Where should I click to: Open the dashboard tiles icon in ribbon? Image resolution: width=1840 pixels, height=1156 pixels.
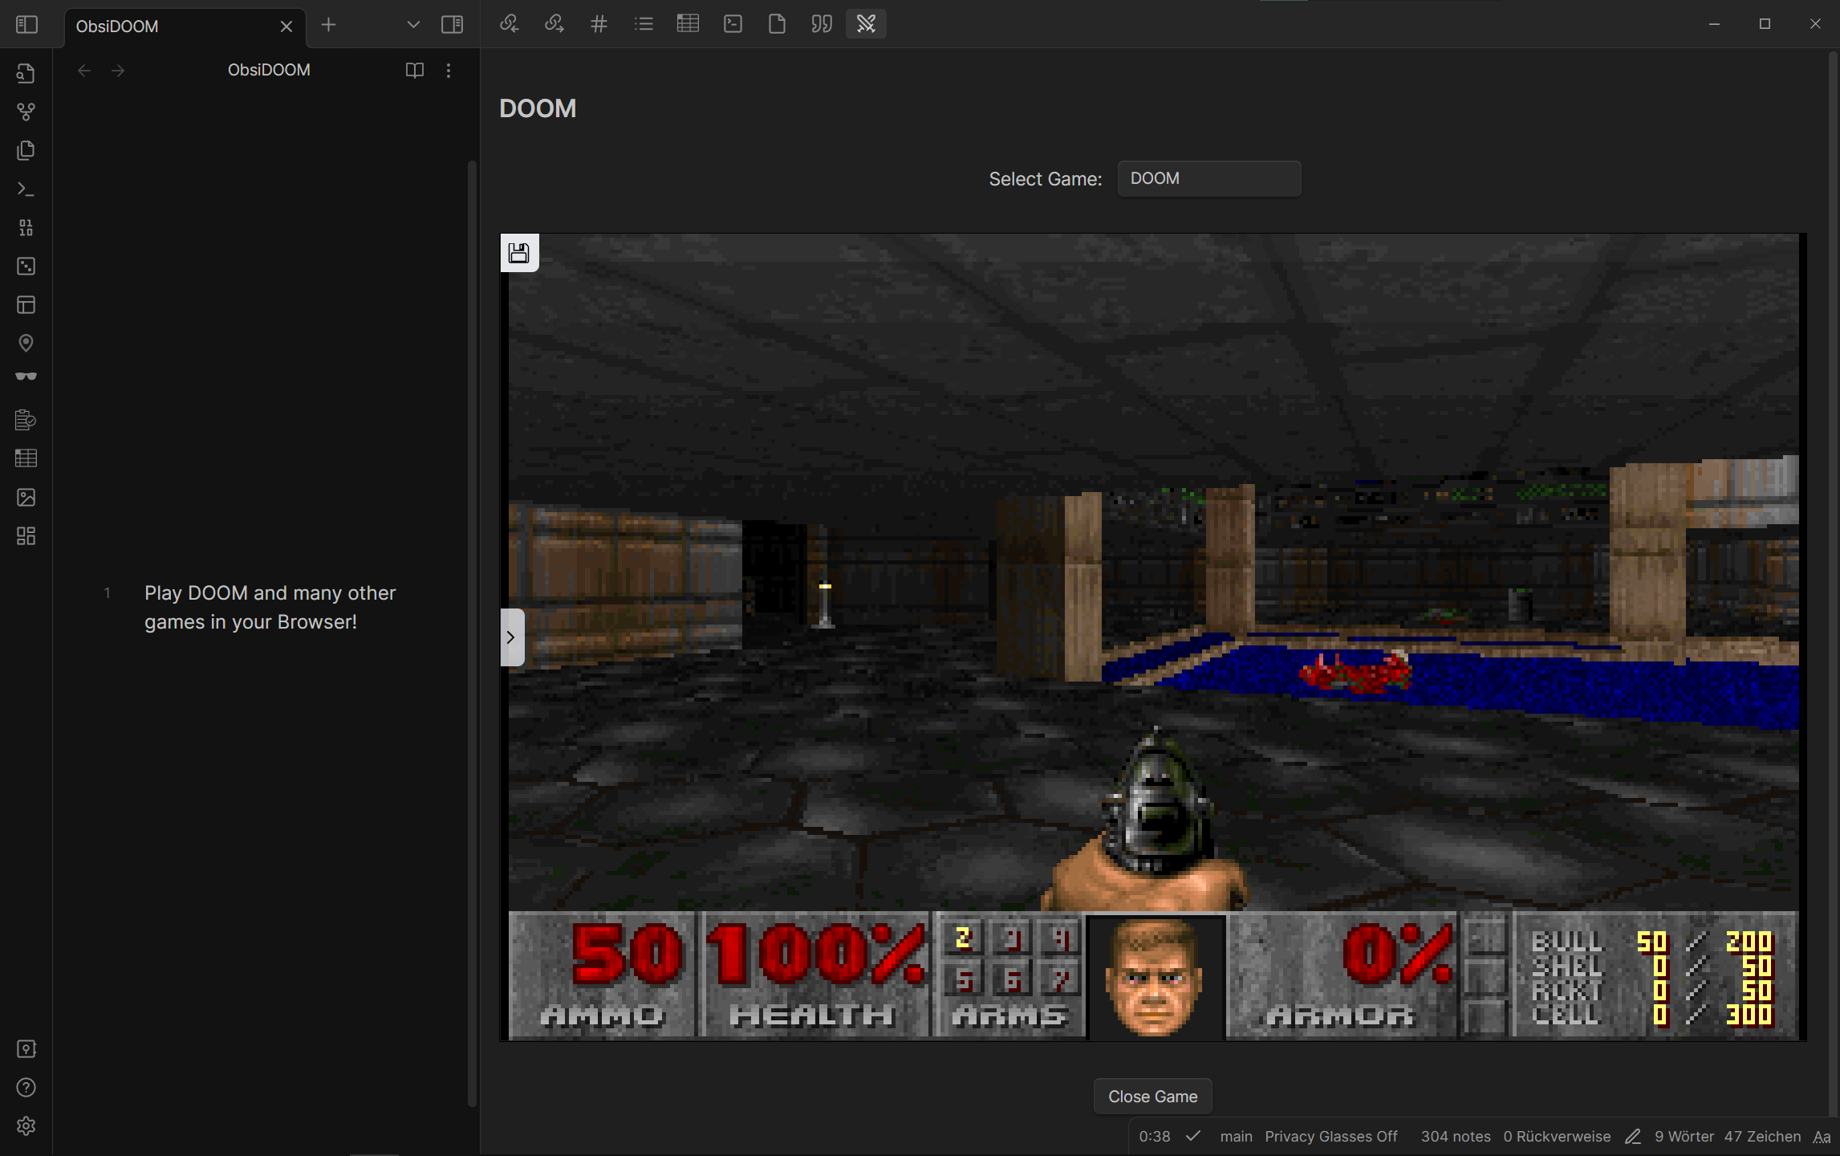coord(26,536)
